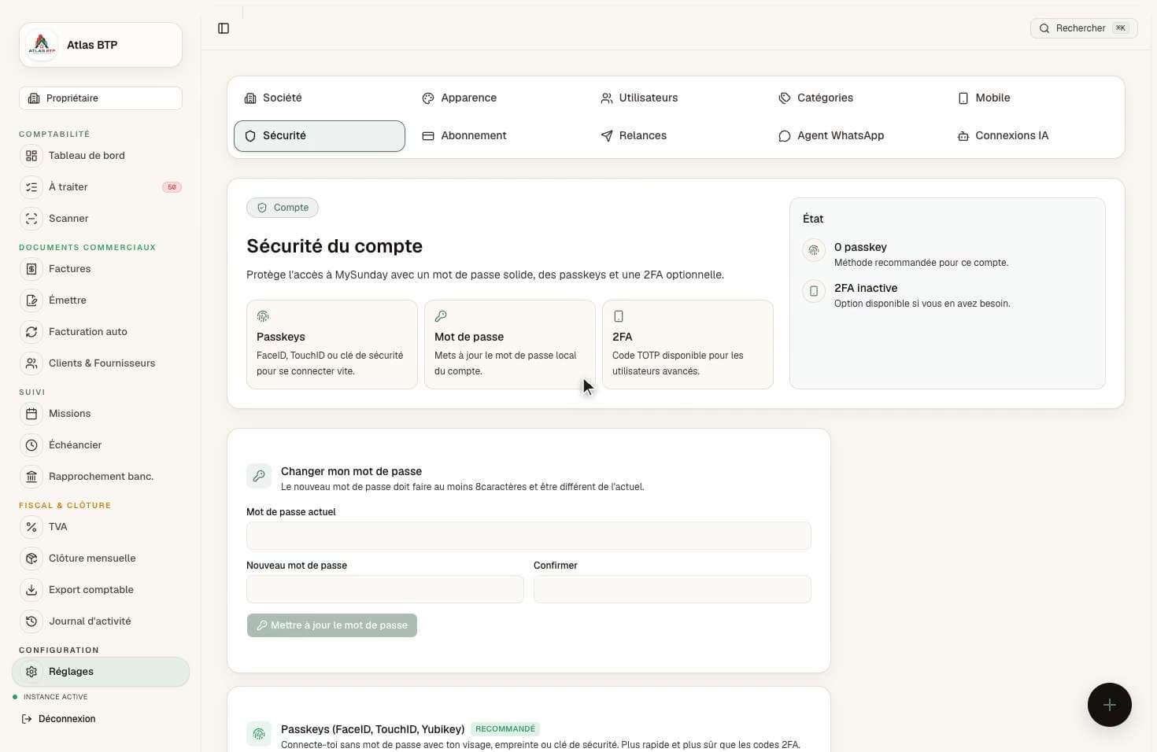Open the Atlas BTP company switcher

[101, 45]
